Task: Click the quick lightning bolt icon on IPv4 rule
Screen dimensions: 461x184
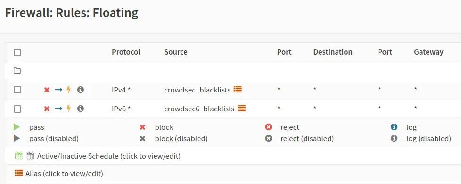Action: (x=68, y=90)
